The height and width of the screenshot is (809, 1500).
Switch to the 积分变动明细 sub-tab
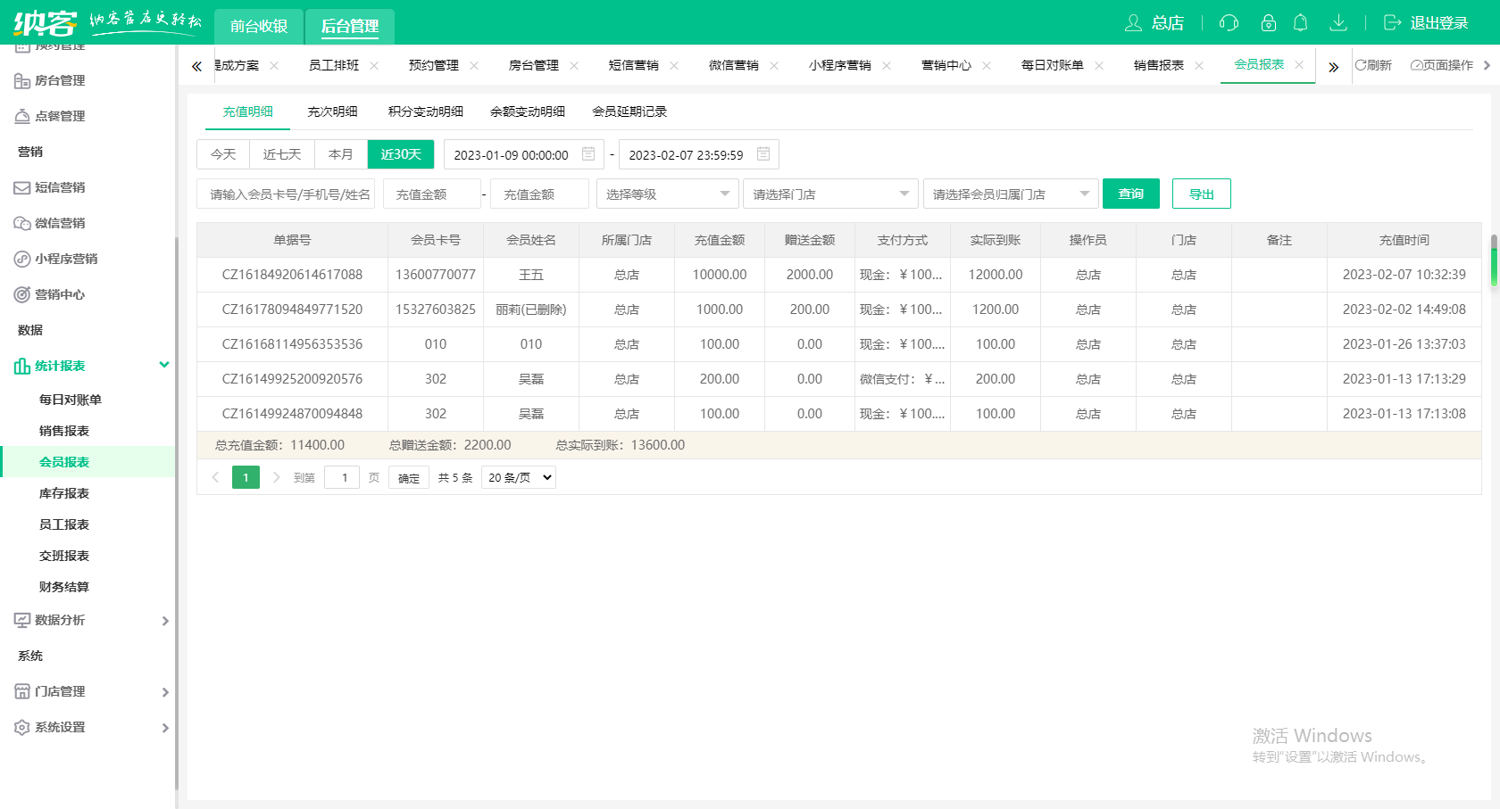pyautogui.click(x=426, y=111)
